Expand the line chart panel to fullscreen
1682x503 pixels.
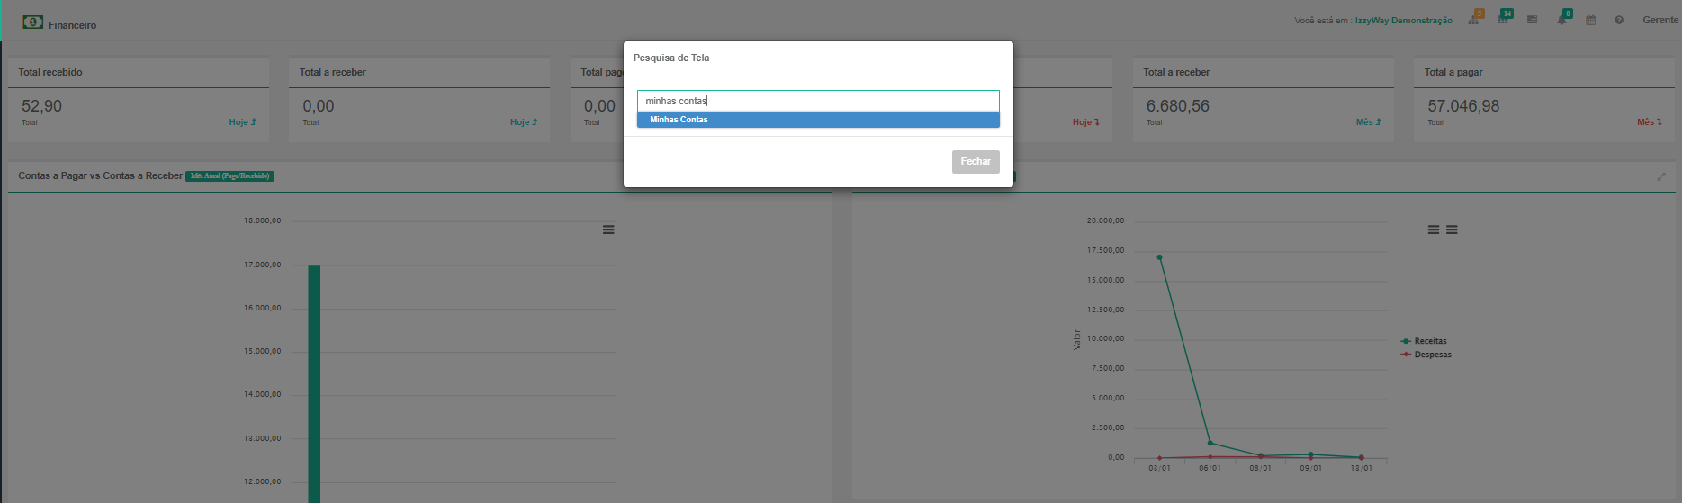[x=1661, y=176]
